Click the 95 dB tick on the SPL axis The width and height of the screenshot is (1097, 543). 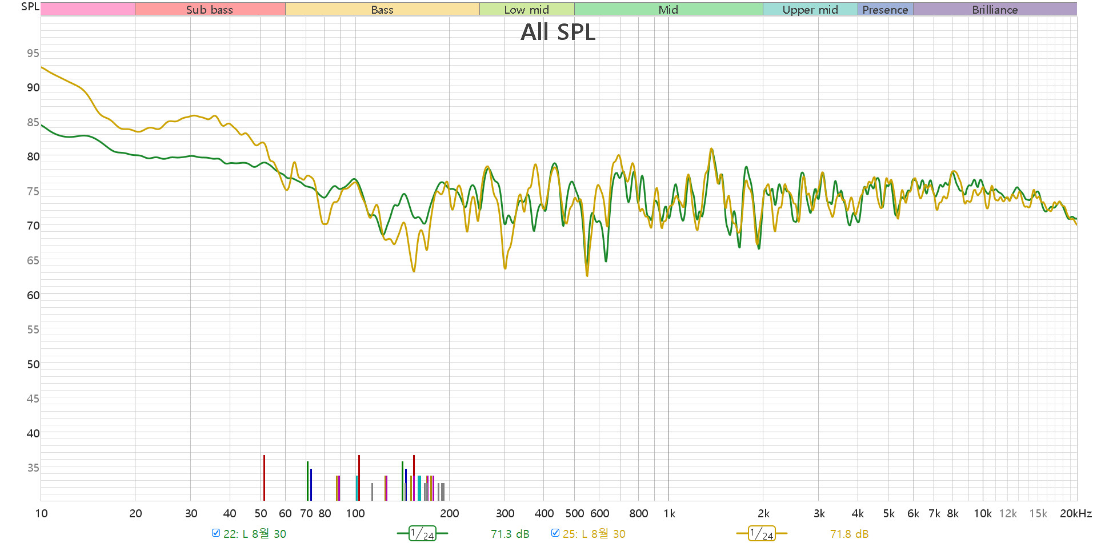click(x=33, y=53)
